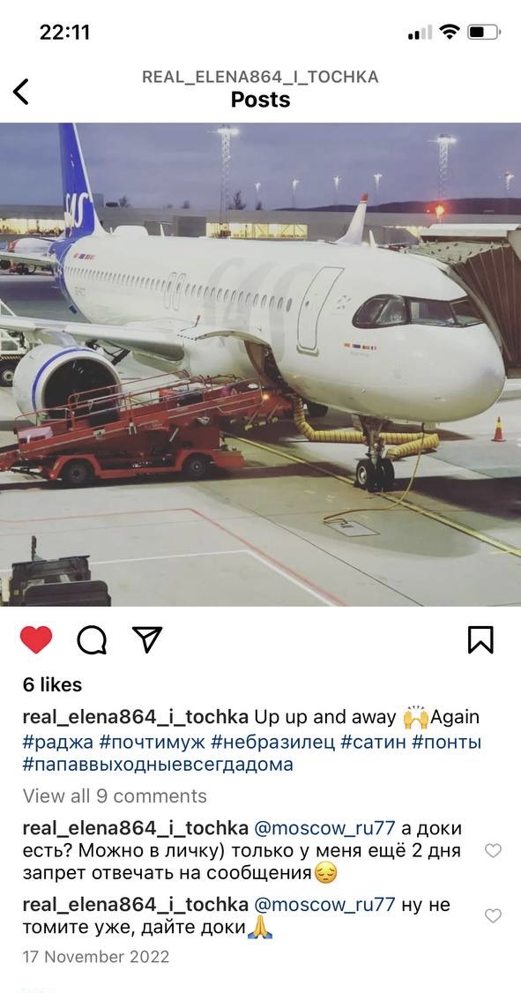The width and height of the screenshot is (521, 993).
Task: Open hashtag #понты
Action: pos(446,742)
